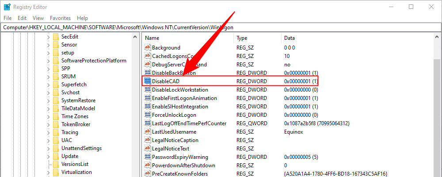Click the PasswordExpiryWarning DWORD icon
The height and width of the screenshot is (177, 442).
tap(148, 157)
